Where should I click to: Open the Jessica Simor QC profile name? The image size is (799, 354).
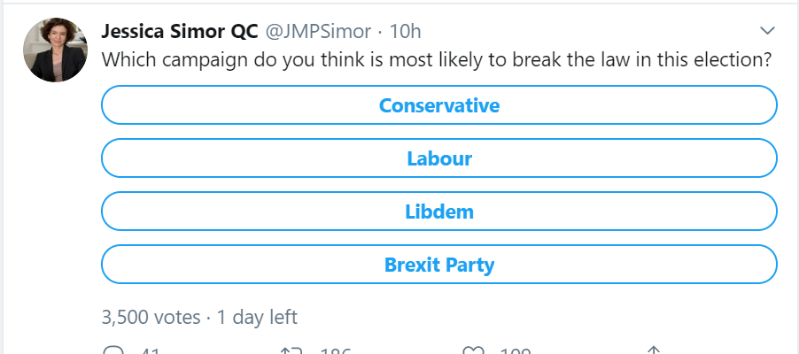coord(179,32)
